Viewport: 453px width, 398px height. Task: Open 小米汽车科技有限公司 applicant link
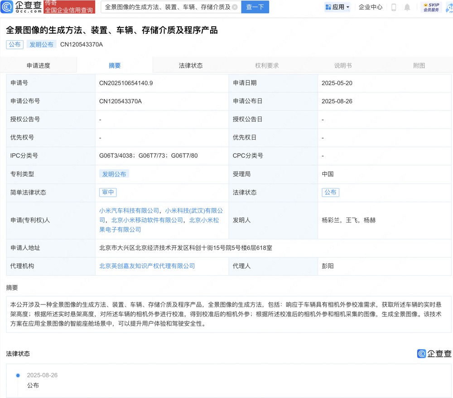(x=129, y=211)
